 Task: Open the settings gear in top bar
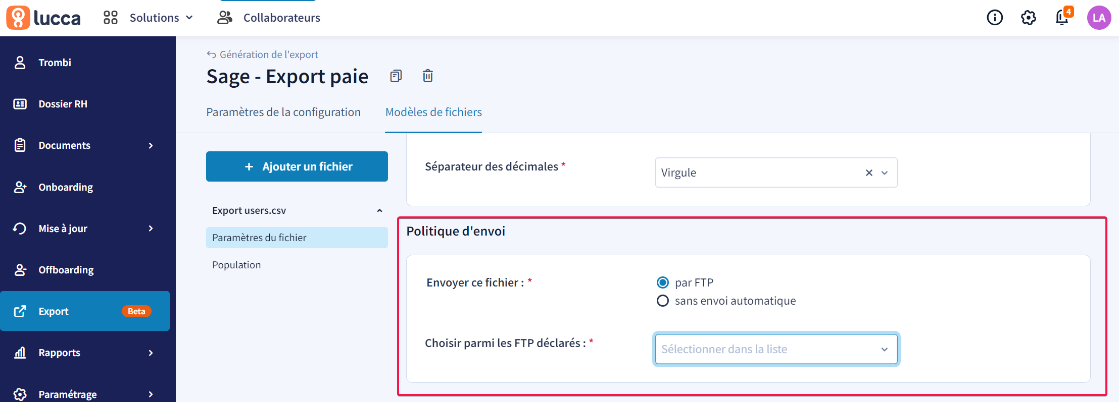click(1029, 18)
